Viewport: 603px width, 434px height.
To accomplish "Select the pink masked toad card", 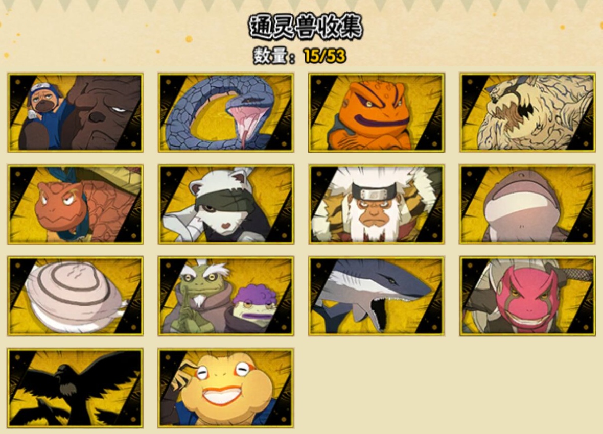I will click(527, 296).
